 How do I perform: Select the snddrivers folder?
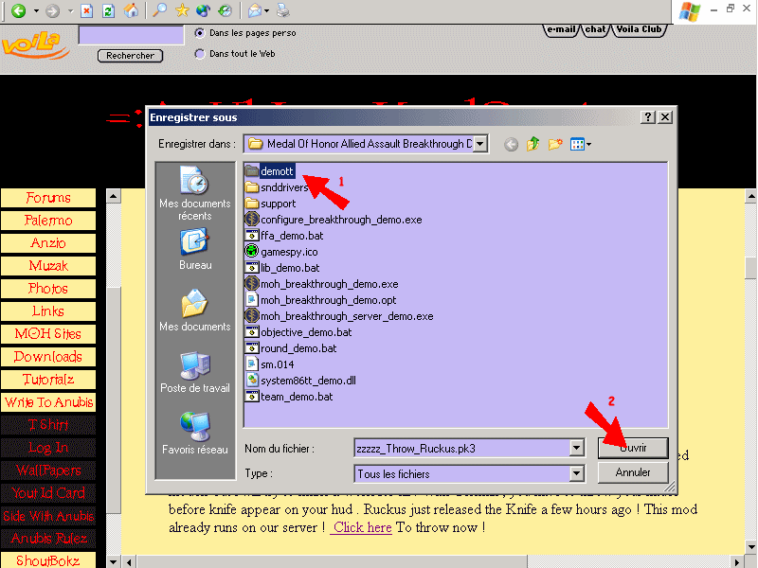point(277,187)
